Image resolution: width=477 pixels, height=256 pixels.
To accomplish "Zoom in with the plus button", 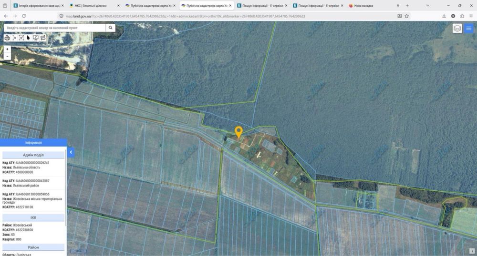I will 7,49.
